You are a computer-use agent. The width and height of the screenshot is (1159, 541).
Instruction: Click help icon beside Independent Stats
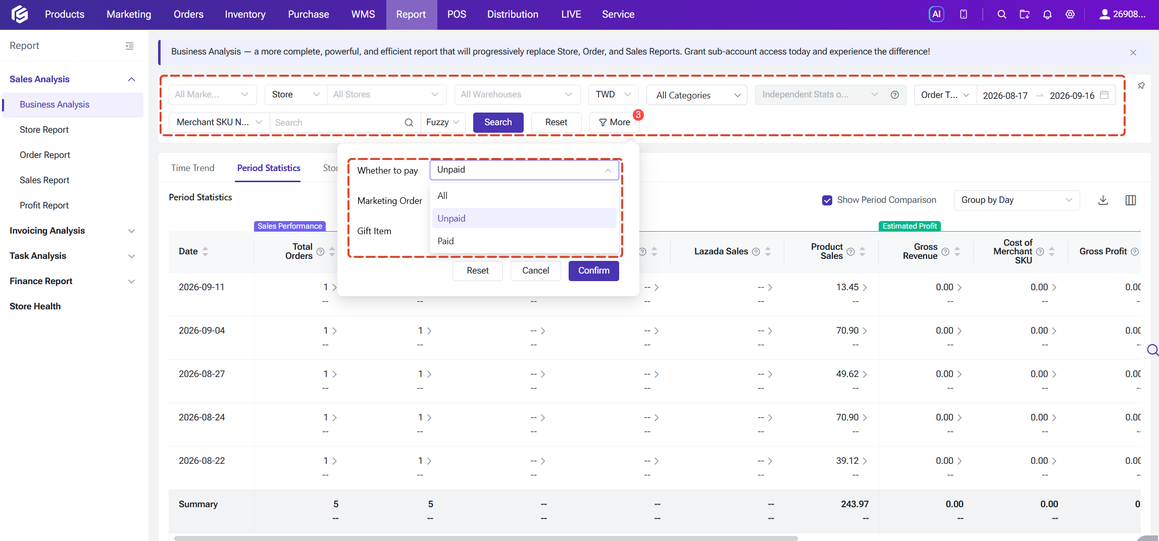point(895,95)
